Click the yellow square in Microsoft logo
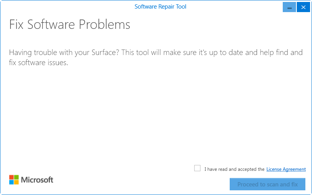 pos(16,182)
